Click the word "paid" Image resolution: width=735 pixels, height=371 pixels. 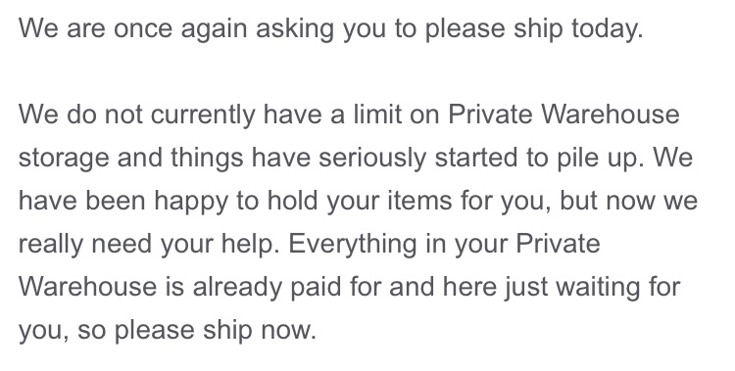pos(316,288)
